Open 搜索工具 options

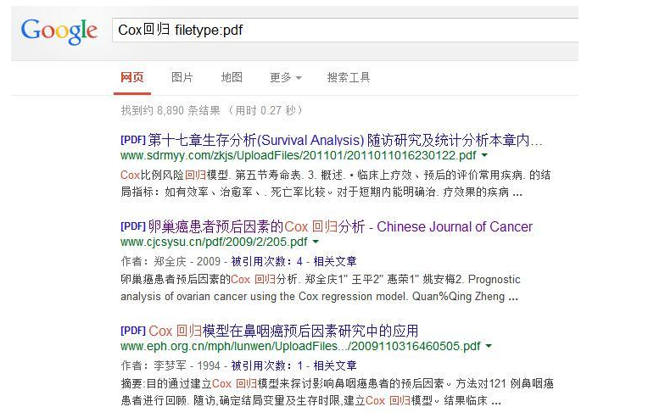tap(349, 77)
